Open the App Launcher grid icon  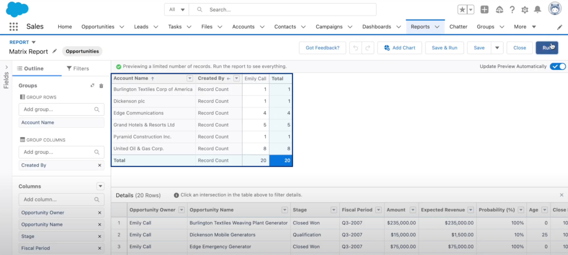click(x=14, y=27)
